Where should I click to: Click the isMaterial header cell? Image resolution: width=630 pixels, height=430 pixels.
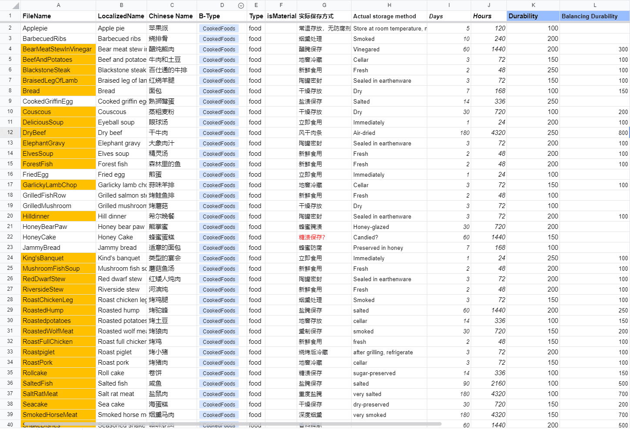(281, 16)
